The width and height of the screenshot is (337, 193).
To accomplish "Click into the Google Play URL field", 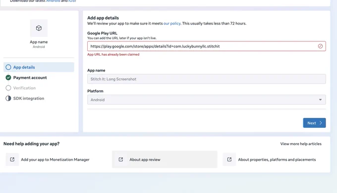I will click(x=206, y=46).
